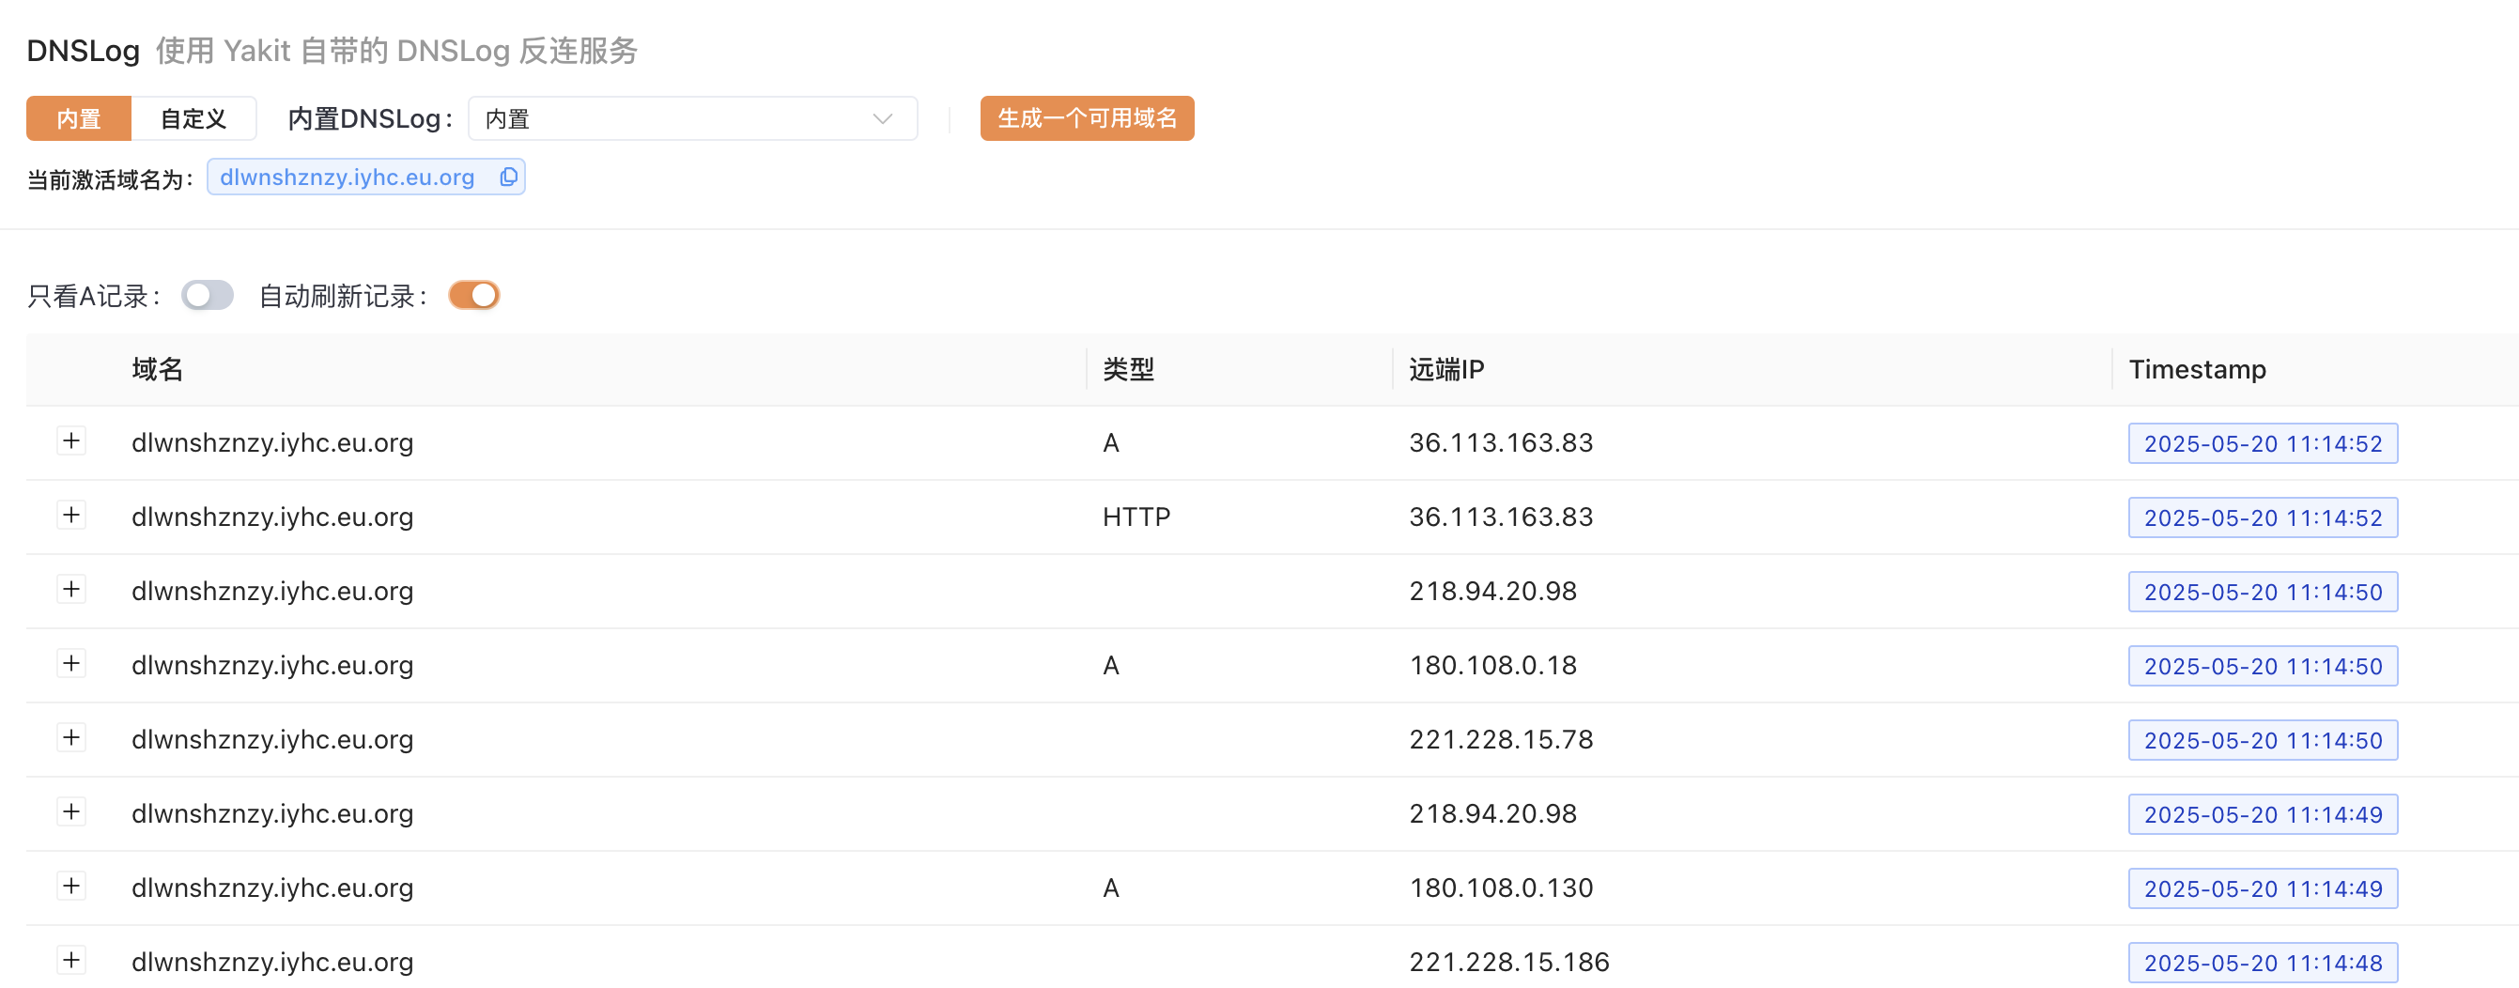Image resolution: width=2519 pixels, height=988 pixels.
Task: Expand the 36.113.163.83 A record row
Action: click(71, 441)
